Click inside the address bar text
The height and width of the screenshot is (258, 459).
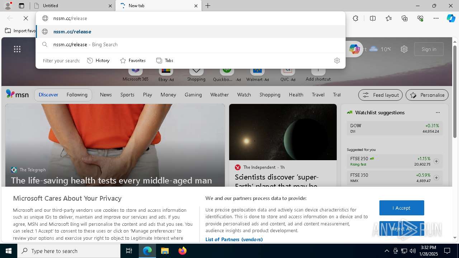coord(70,18)
